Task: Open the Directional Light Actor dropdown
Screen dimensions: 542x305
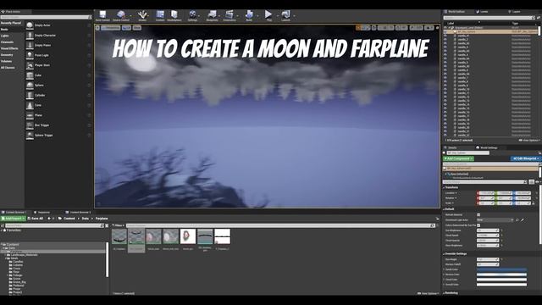Action: tap(495, 220)
